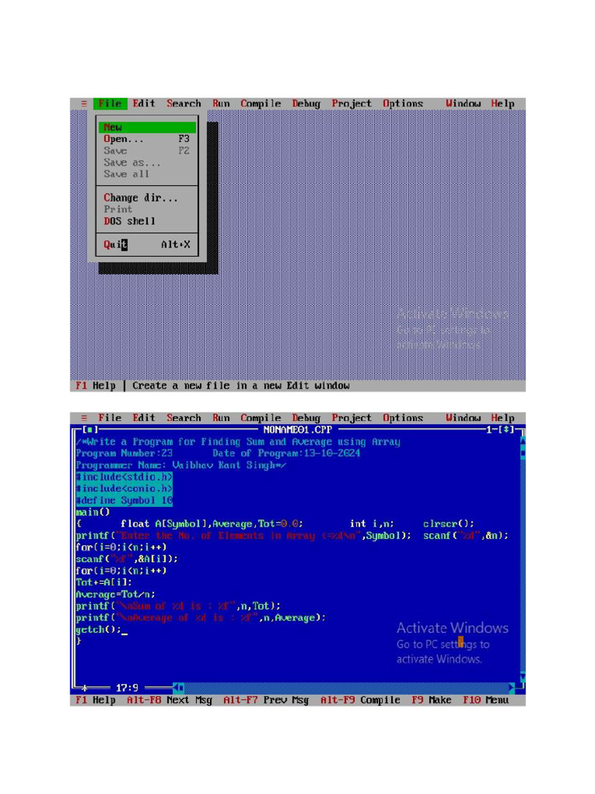Open Options menu in top screenshot
The width and height of the screenshot is (595, 794).
point(403,104)
